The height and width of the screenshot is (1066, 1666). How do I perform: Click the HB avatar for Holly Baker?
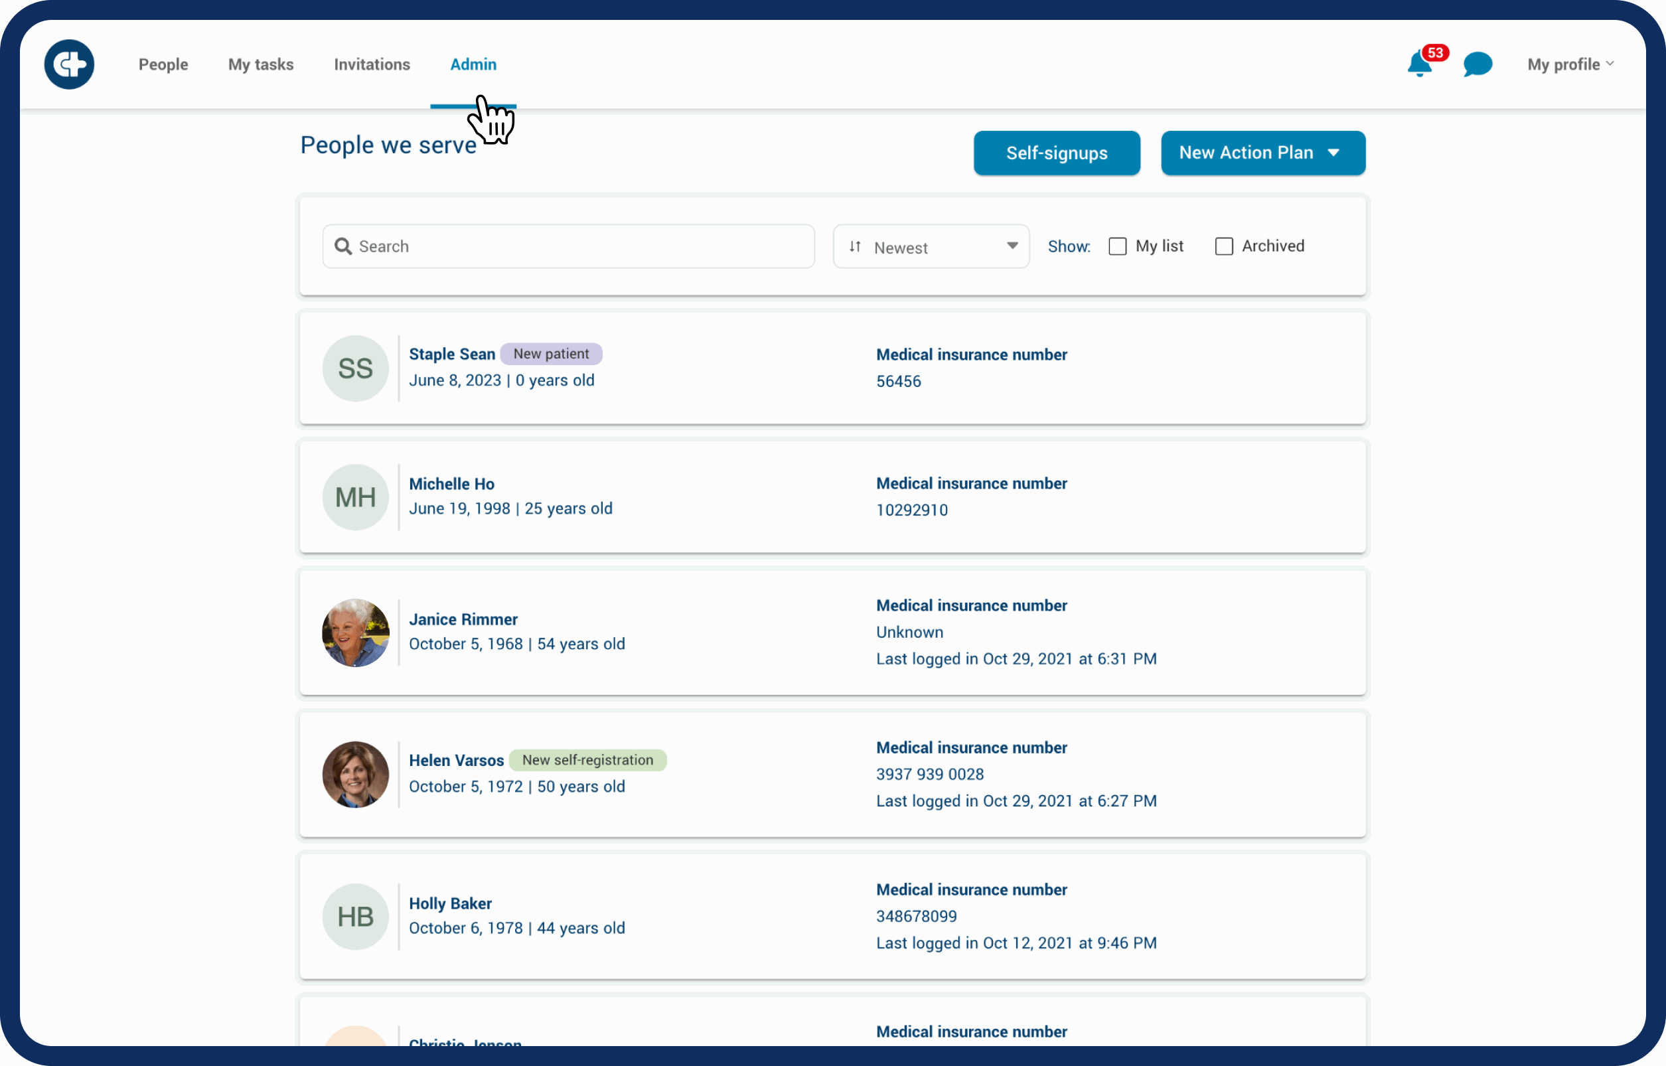[x=355, y=917]
